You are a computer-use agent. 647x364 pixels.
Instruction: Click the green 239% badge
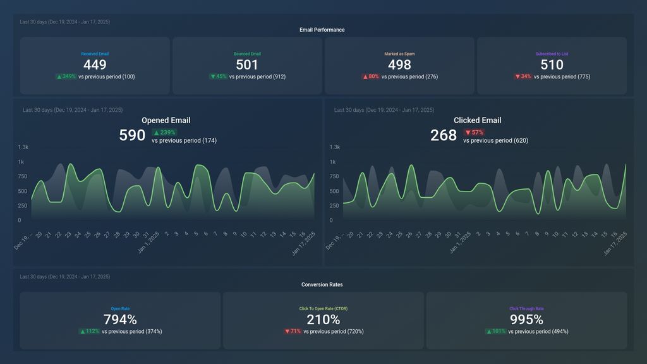(164, 133)
